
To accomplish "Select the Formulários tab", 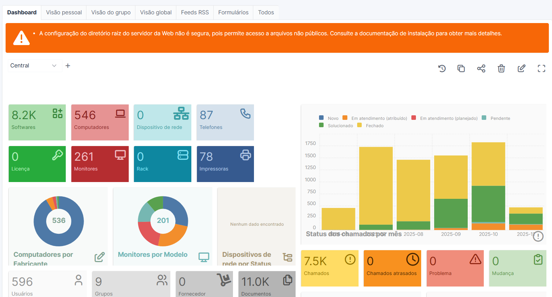I will (233, 13).
